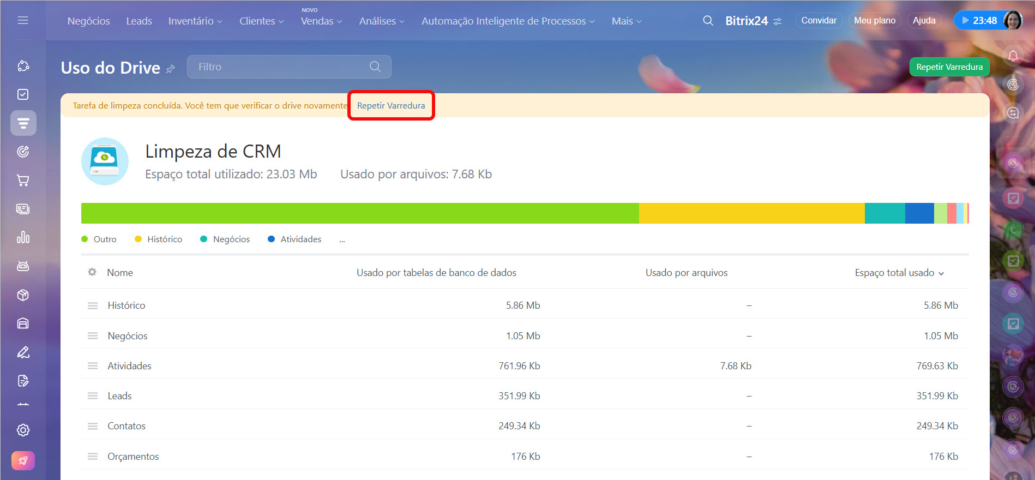The height and width of the screenshot is (480, 1035).
Task: Click the green Repetir Varredura button
Action: [x=949, y=67]
